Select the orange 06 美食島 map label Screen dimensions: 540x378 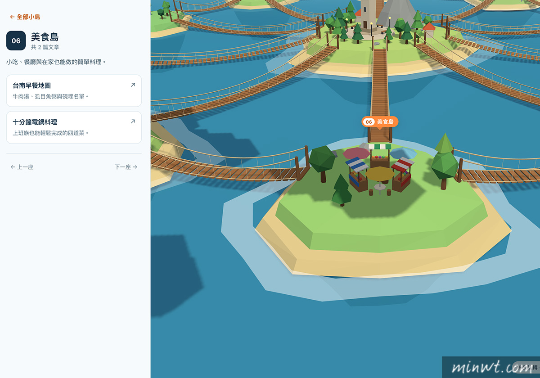(x=380, y=122)
